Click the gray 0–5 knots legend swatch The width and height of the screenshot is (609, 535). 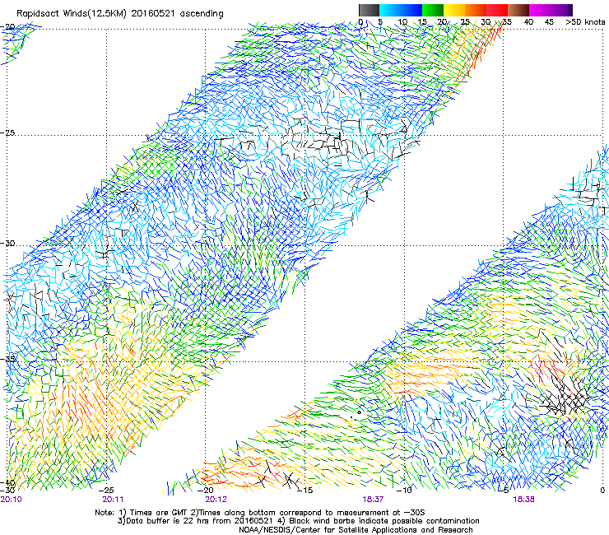tap(369, 10)
